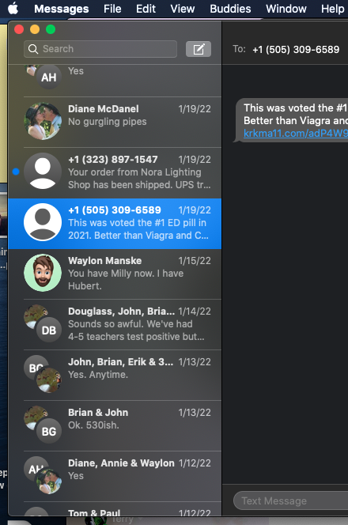Screen dimensions: 348x525
Task: Click the compose new message icon
Action: point(199,49)
